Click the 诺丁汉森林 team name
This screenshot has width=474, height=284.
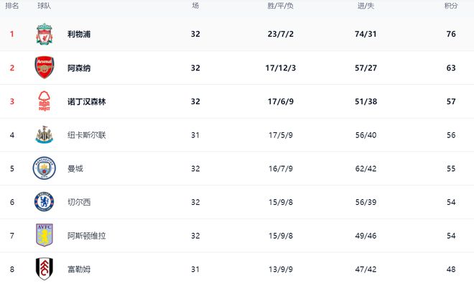pos(87,101)
